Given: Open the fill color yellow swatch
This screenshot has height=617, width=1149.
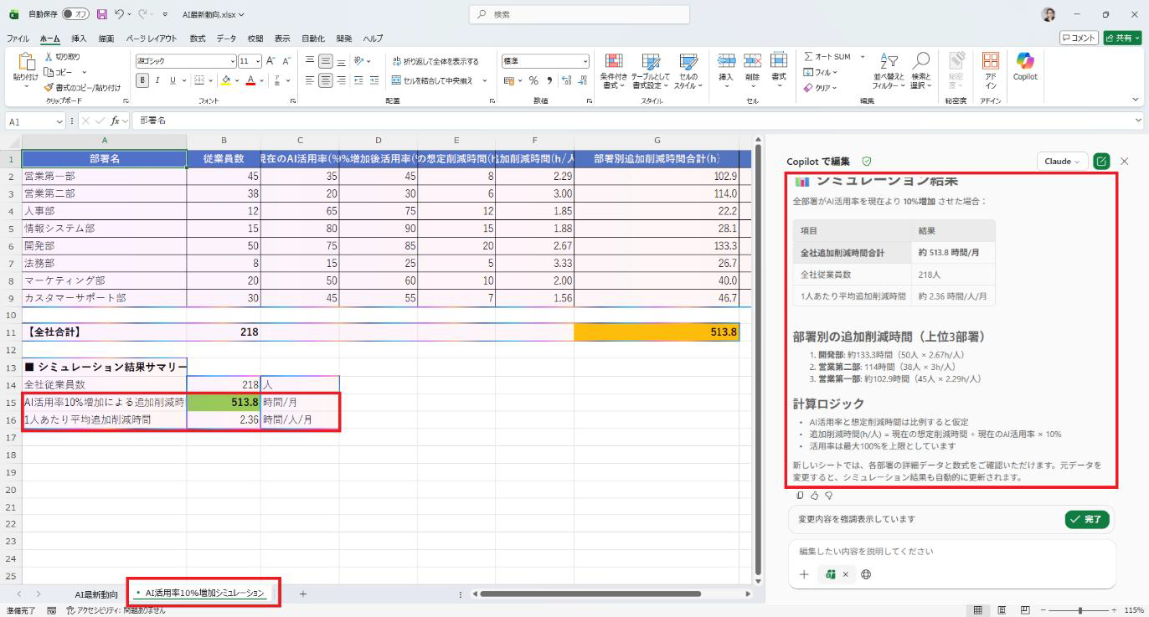Looking at the screenshot, I should pyautogui.click(x=226, y=80).
